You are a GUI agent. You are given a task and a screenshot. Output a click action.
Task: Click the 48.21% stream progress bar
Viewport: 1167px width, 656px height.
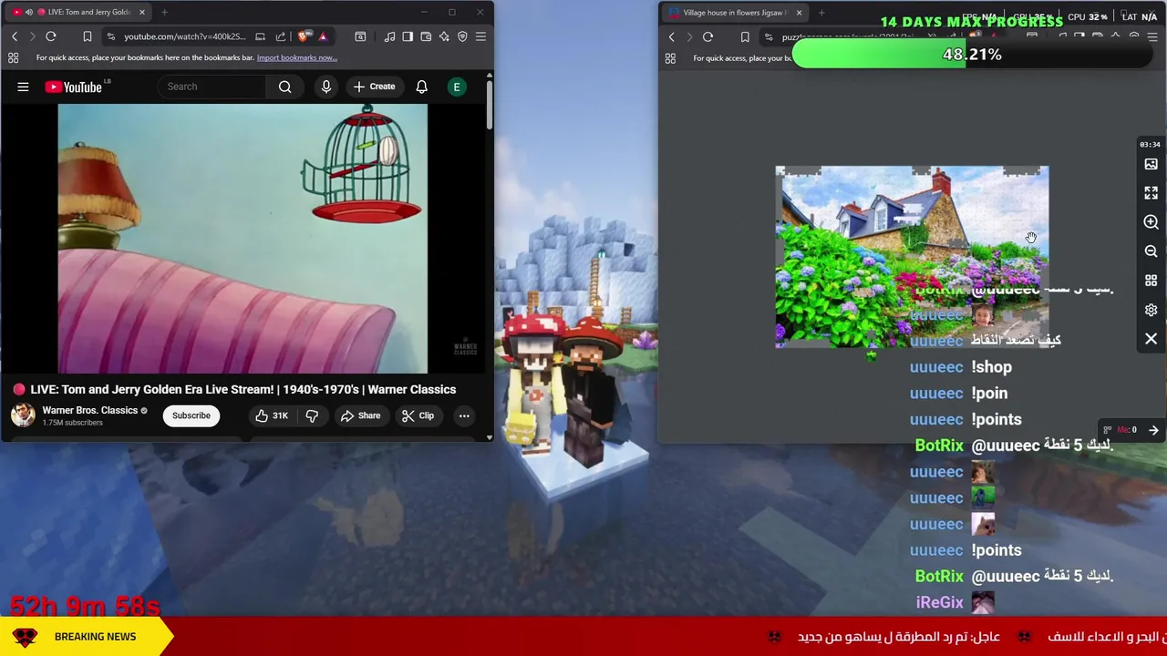click(972, 55)
